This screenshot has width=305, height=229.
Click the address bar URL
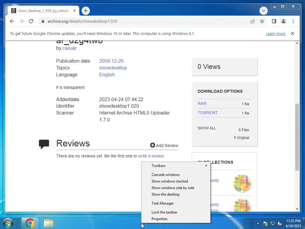coord(82,21)
